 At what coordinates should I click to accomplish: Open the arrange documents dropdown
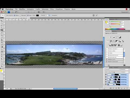pyautogui.click(x=39, y=12)
